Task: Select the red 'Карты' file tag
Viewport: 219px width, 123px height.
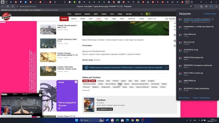Action: [x=93, y=81]
